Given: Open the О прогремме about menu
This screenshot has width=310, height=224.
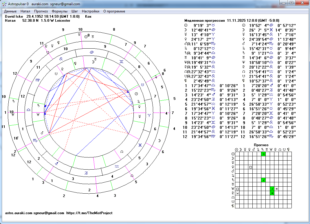Looking at the screenshot, I should pos(114,11).
